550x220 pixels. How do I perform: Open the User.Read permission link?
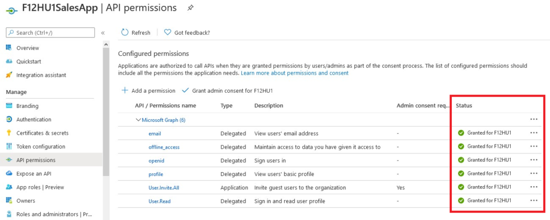[159, 201]
